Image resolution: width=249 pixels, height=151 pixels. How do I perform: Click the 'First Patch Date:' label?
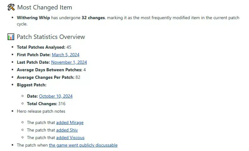click(34, 55)
